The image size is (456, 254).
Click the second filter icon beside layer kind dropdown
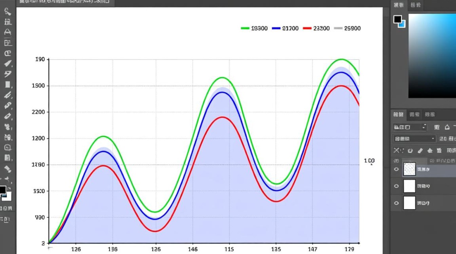click(x=447, y=127)
